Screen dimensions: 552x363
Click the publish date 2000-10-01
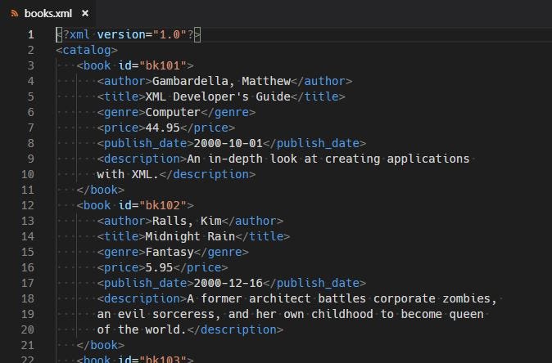point(228,143)
